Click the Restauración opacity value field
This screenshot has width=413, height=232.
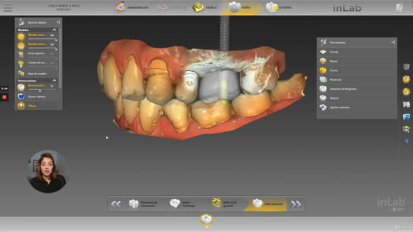pos(52,86)
